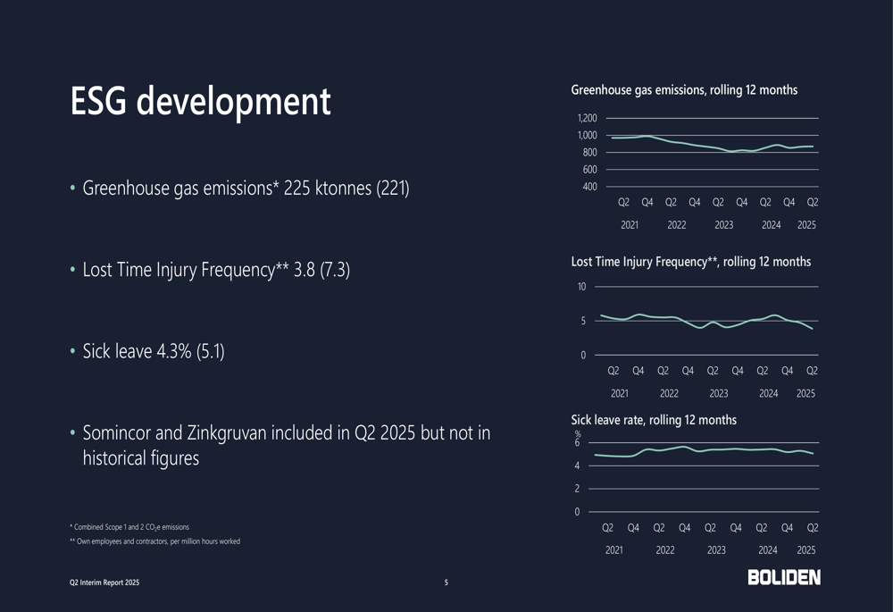
Task: Select the Somincor and Zinkgruvan bullet text
Action: [x=286, y=445]
